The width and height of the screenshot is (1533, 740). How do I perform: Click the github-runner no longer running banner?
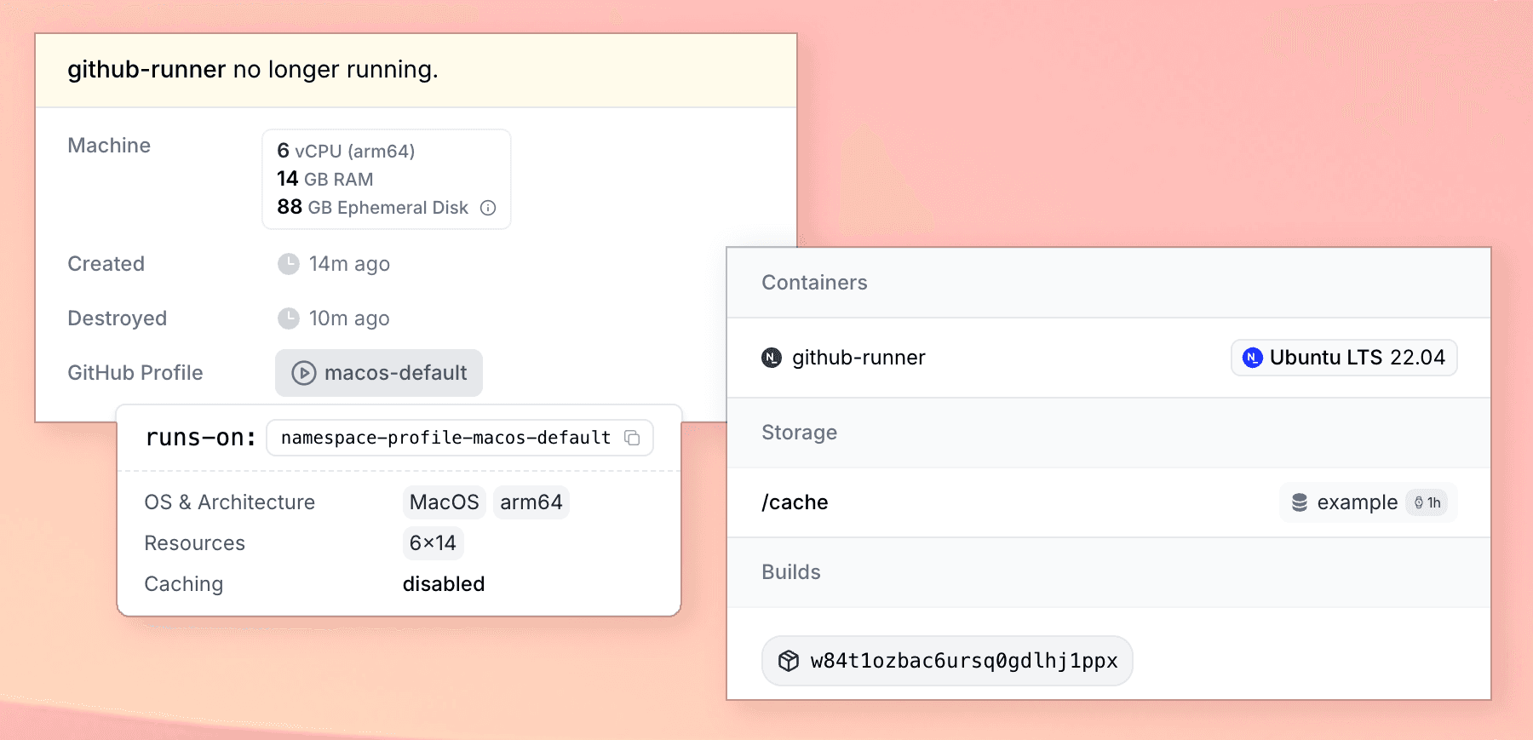click(416, 70)
